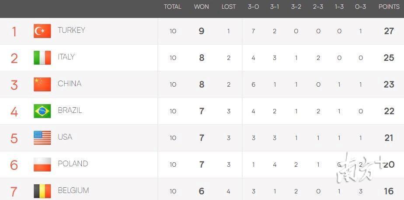Open the USA flag icon

[x=42, y=137]
